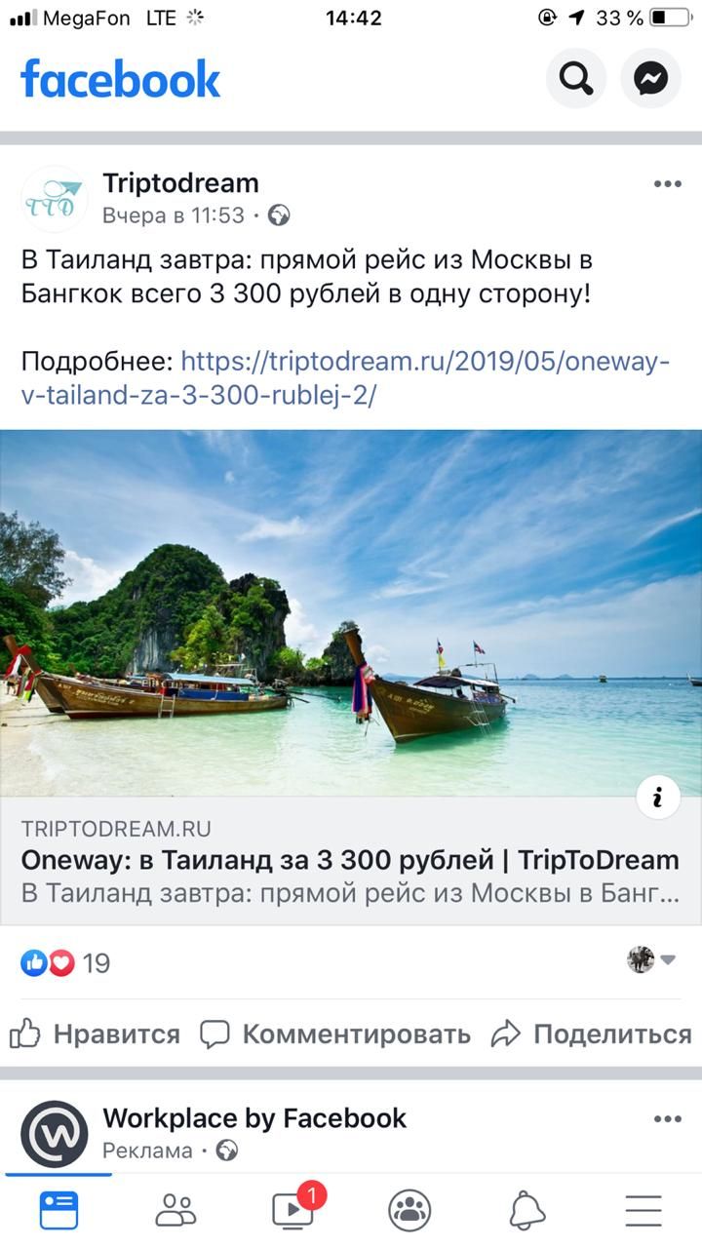Open Messenger chat icon
Viewport: 702px width, 1248px height.
pyautogui.click(x=651, y=78)
